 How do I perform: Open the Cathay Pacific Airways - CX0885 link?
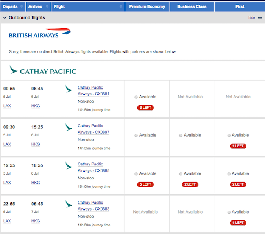[x=94, y=167]
